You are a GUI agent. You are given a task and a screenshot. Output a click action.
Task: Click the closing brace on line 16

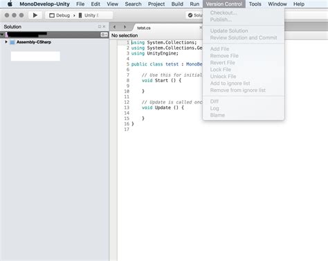[x=133, y=124]
